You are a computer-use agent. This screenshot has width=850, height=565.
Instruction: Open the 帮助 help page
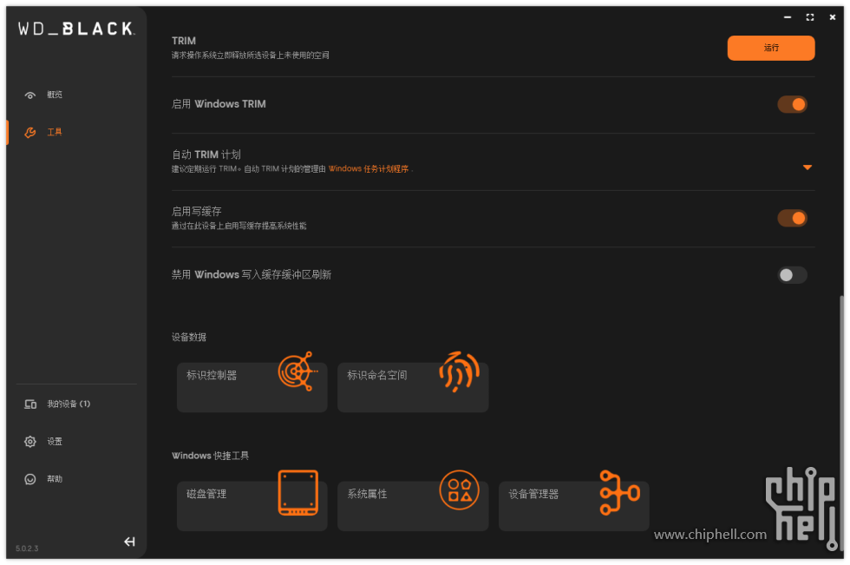click(54, 479)
